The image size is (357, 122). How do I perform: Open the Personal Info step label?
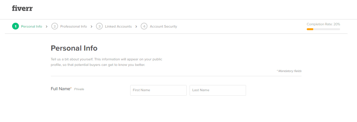coord(32,27)
